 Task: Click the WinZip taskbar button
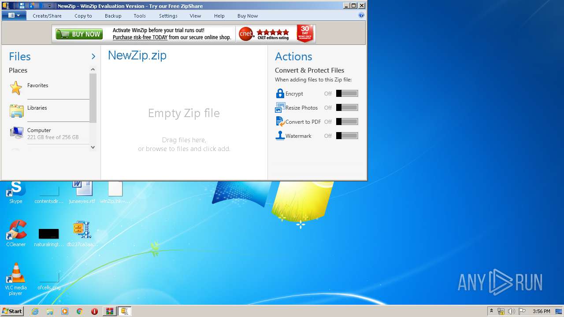click(124, 311)
